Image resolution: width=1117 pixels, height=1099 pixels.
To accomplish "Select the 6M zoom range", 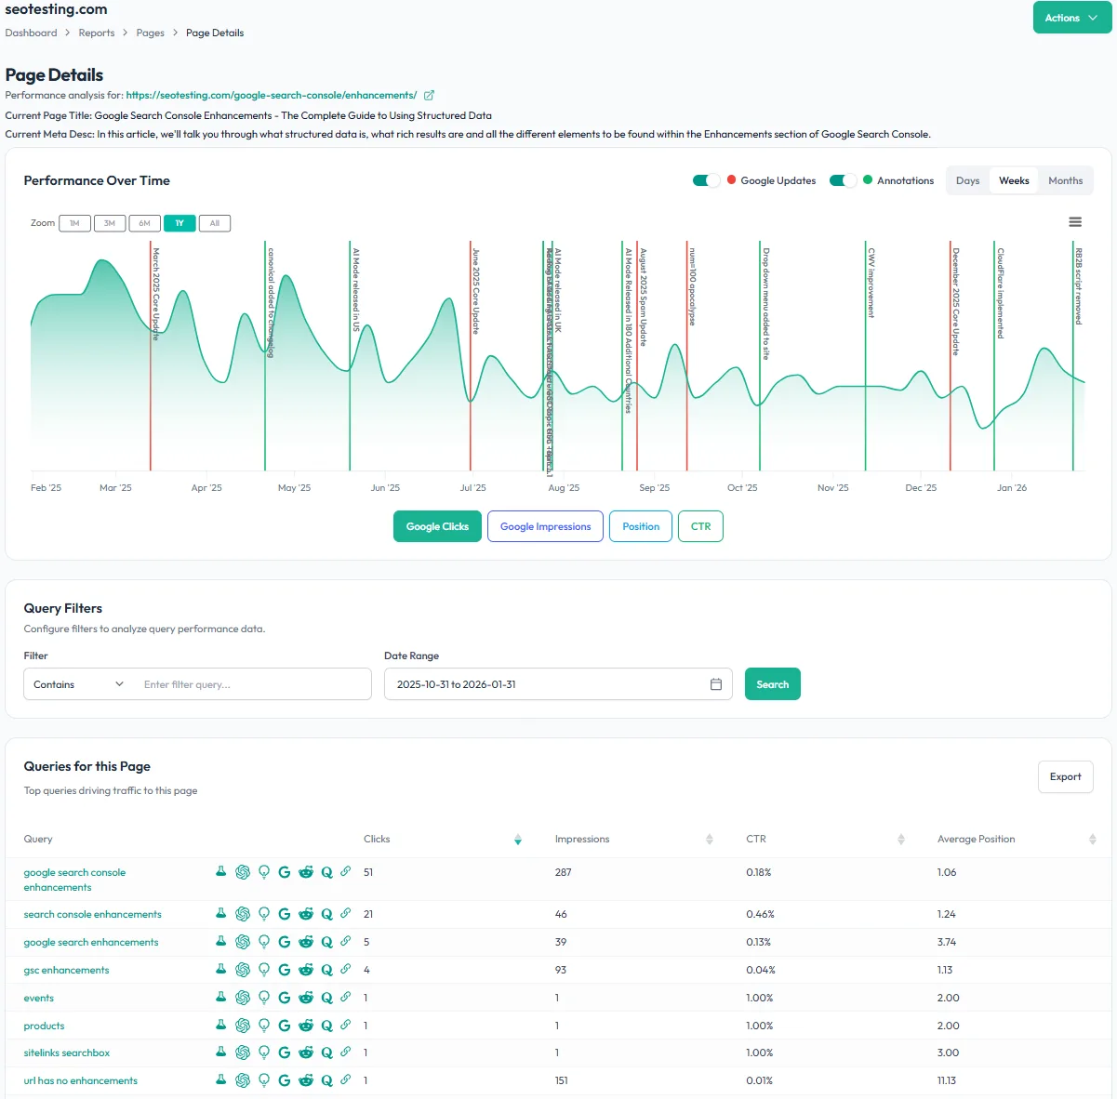I will pyautogui.click(x=144, y=223).
